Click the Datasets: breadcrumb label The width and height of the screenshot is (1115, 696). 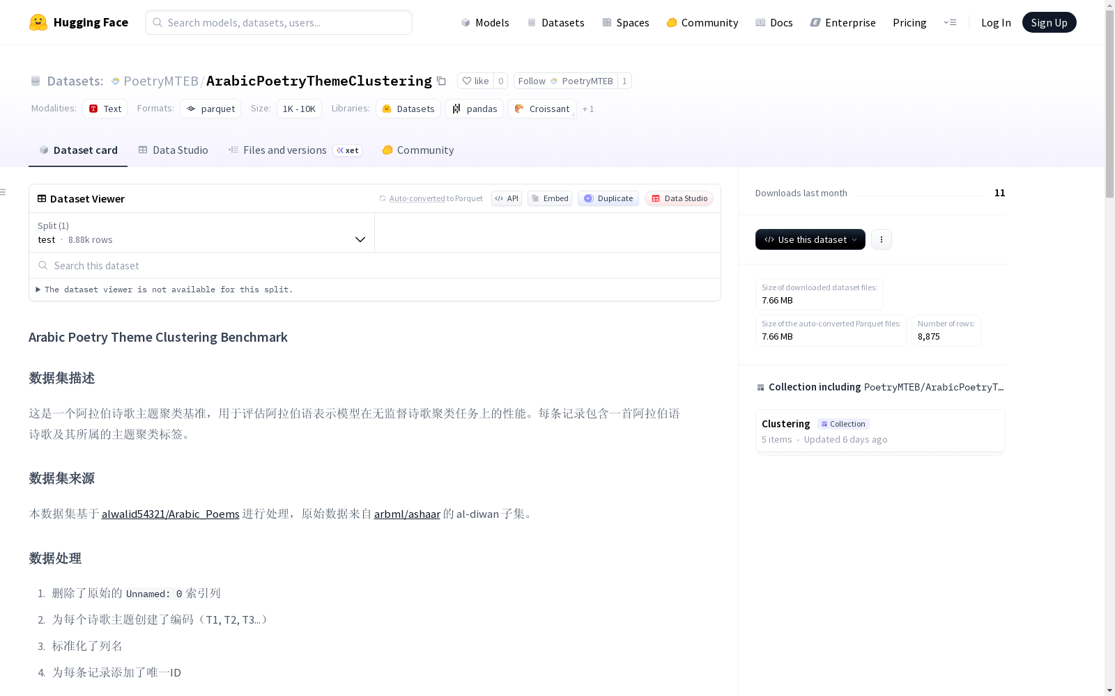(75, 81)
